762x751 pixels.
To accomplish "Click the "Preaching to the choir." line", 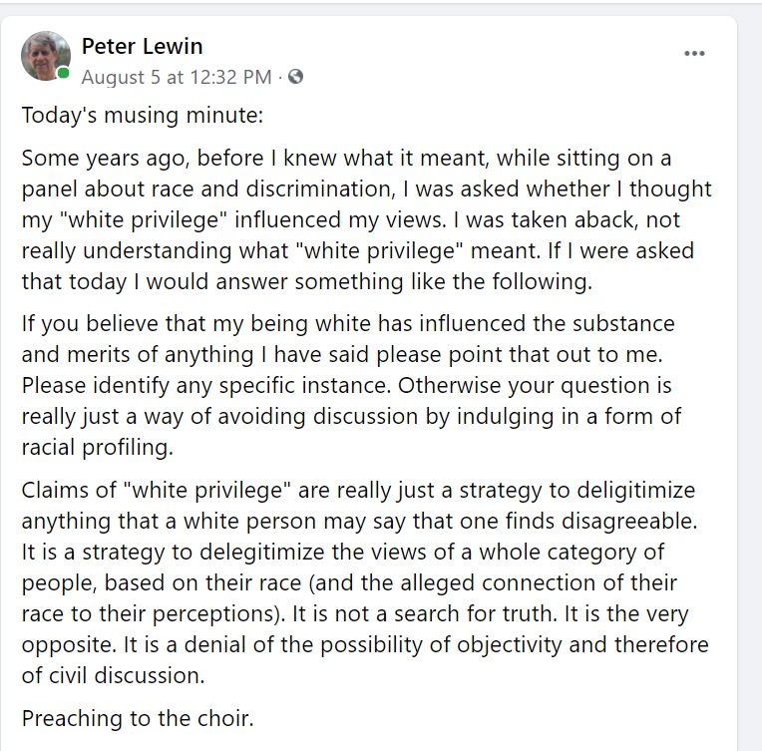I will coord(138,718).
